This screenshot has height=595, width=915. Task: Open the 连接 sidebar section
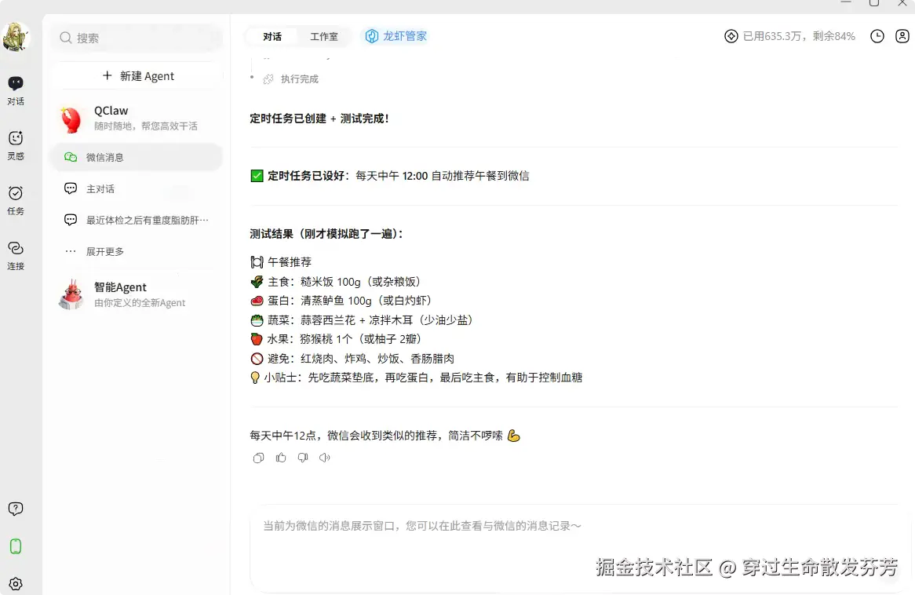coord(16,255)
